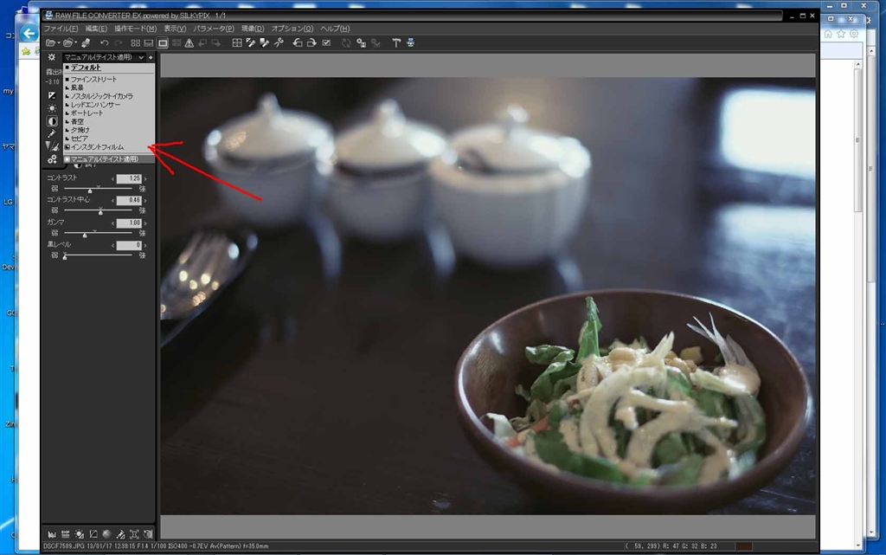This screenshot has width=886, height=555.
Task: Click the warning triangle highlight icon
Action: (x=189, y=42)
